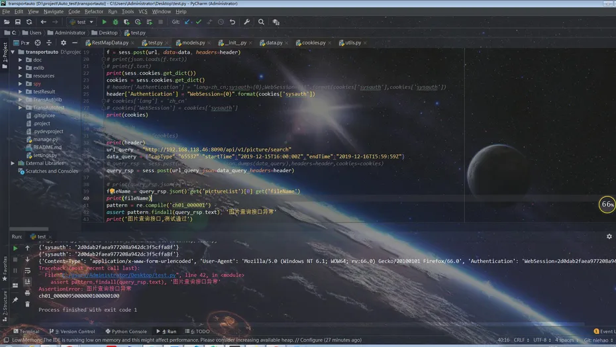Open Project panel gear settings
The height and width of the screenshot is (347, 616).
[x=63, y=42]
